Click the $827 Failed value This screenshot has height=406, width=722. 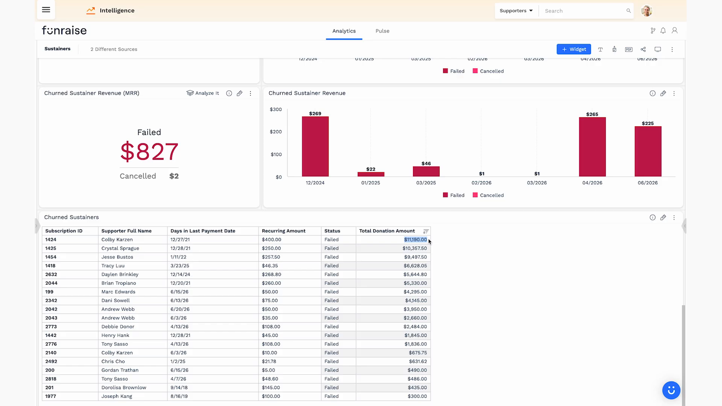coord(149,152)
